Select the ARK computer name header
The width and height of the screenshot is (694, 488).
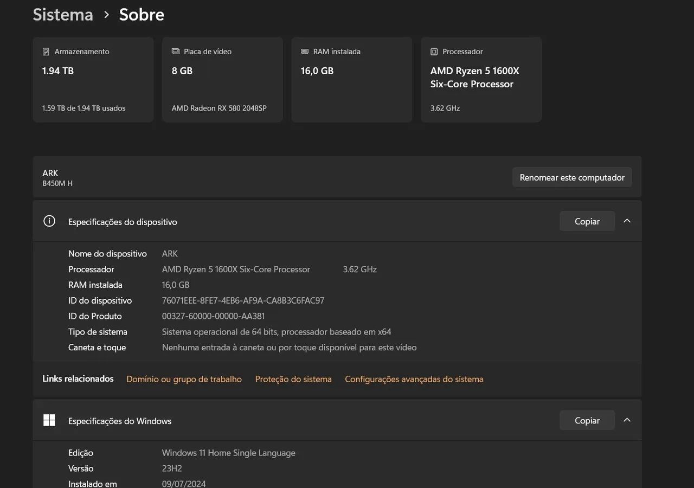coord(50,173)
